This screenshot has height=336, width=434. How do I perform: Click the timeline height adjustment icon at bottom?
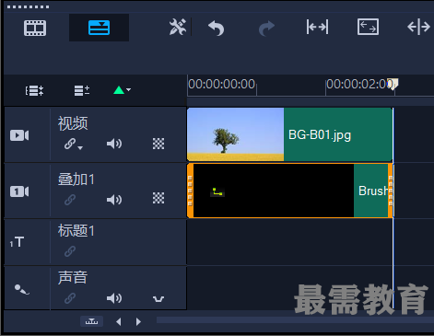91,321
